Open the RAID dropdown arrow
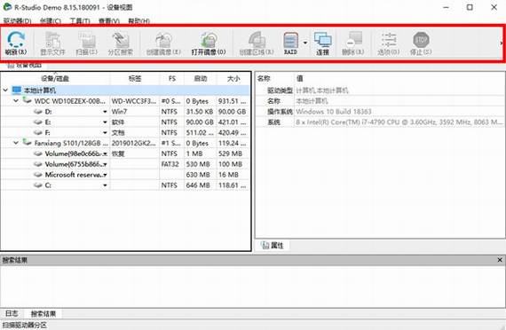506x330 pixels. click(305, 43)
